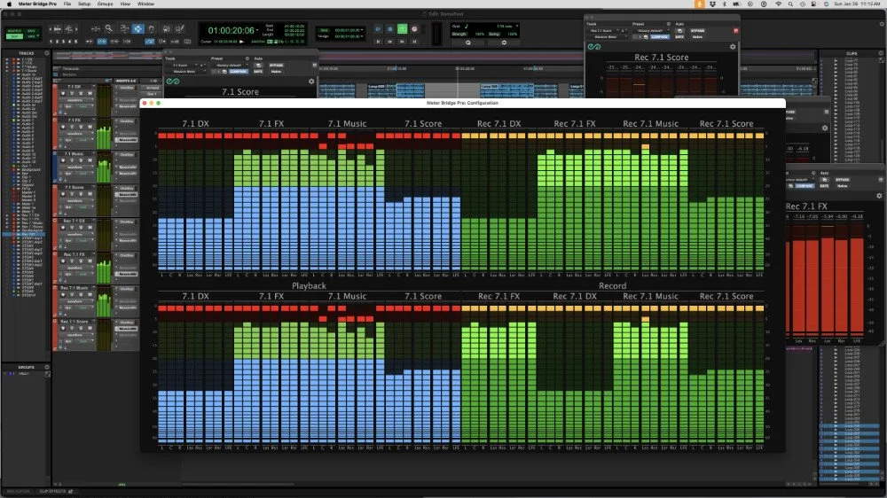Open waveform view selector on 7.1 DX track
Image resolution: width=887 pixels, height=498 pixels.
[x=75, y=100]
